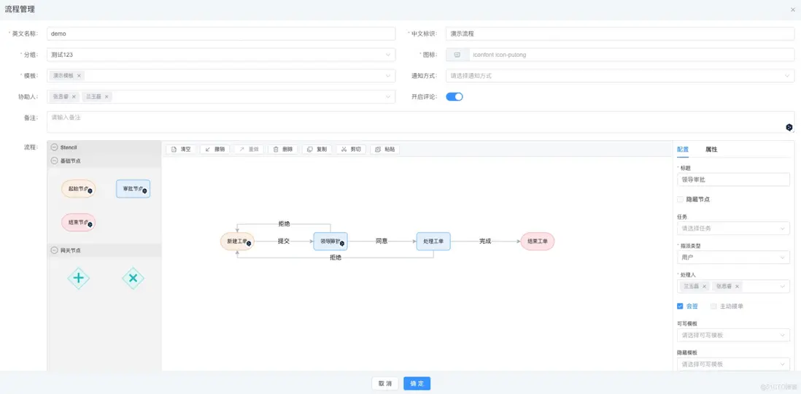Click the 完成 edge label
Viewport: 801px width, 394px height.
point(485,241)
